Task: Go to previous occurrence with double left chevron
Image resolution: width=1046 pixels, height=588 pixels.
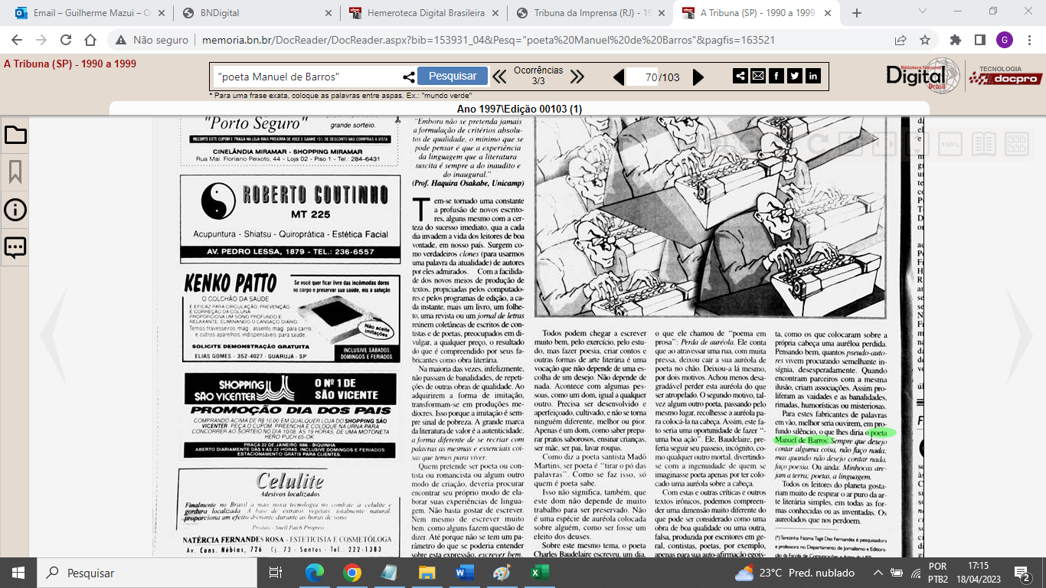Action: pyautogui.click(x=499, y=77)
